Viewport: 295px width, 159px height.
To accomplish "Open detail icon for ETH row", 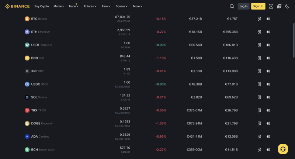I will coord(259,32).
